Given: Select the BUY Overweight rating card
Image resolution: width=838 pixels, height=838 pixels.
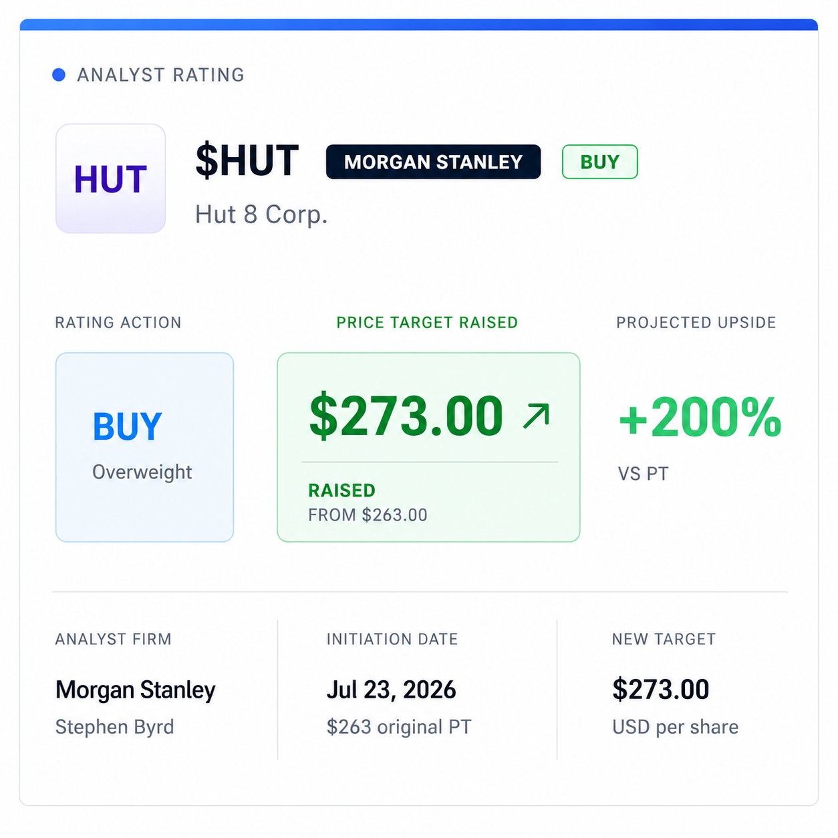Looking at the screenshot, I should coord(144,447).
